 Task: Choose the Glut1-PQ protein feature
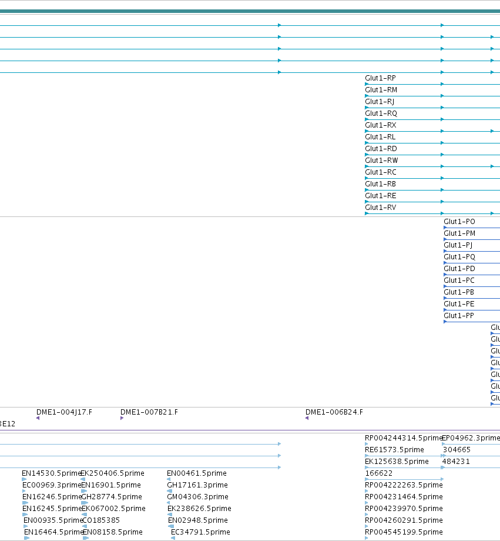(x=459, y=257)
